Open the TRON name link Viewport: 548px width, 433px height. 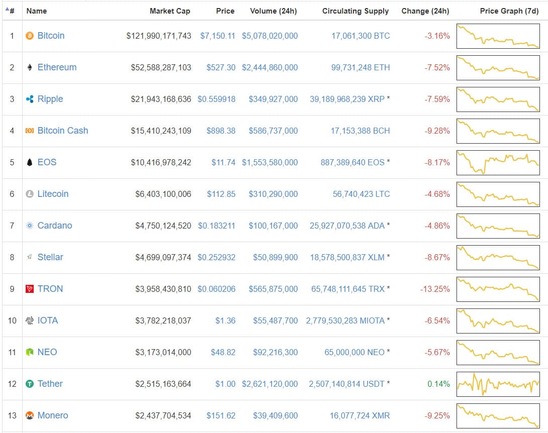click(x=50, y=289)
